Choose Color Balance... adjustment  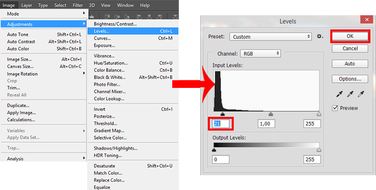click(x=133, y=70)
